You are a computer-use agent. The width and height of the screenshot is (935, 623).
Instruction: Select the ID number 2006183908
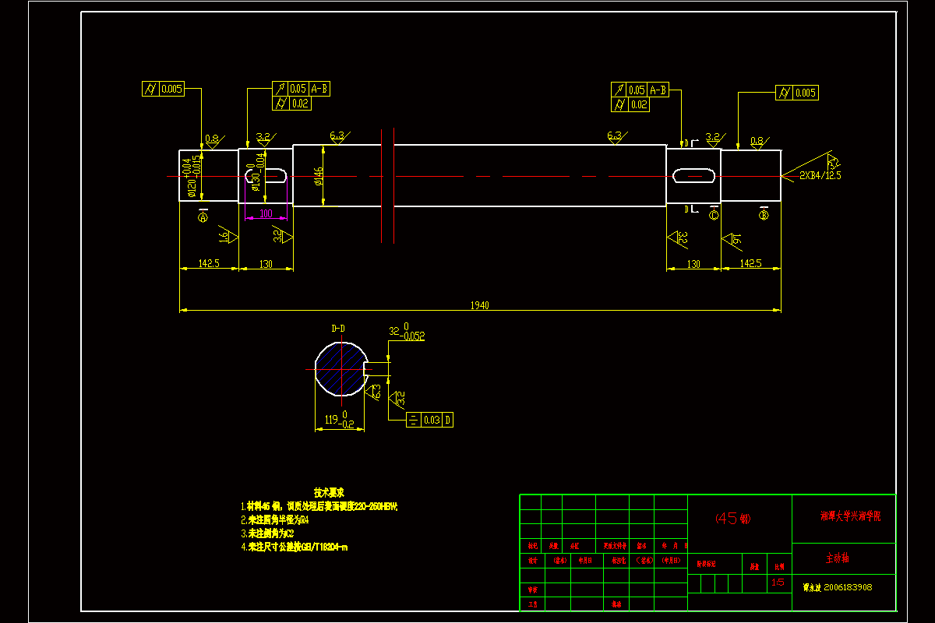(x=848, y=587)
